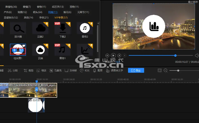Click the 00:00:40.00 ruler mark
This screenshot has width=199, height=123.
click(x=123, y=79)
